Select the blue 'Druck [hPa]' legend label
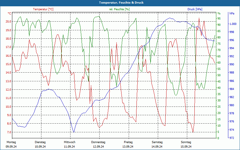Viewport: 240px width, 150px height. (x=195, y=9)
